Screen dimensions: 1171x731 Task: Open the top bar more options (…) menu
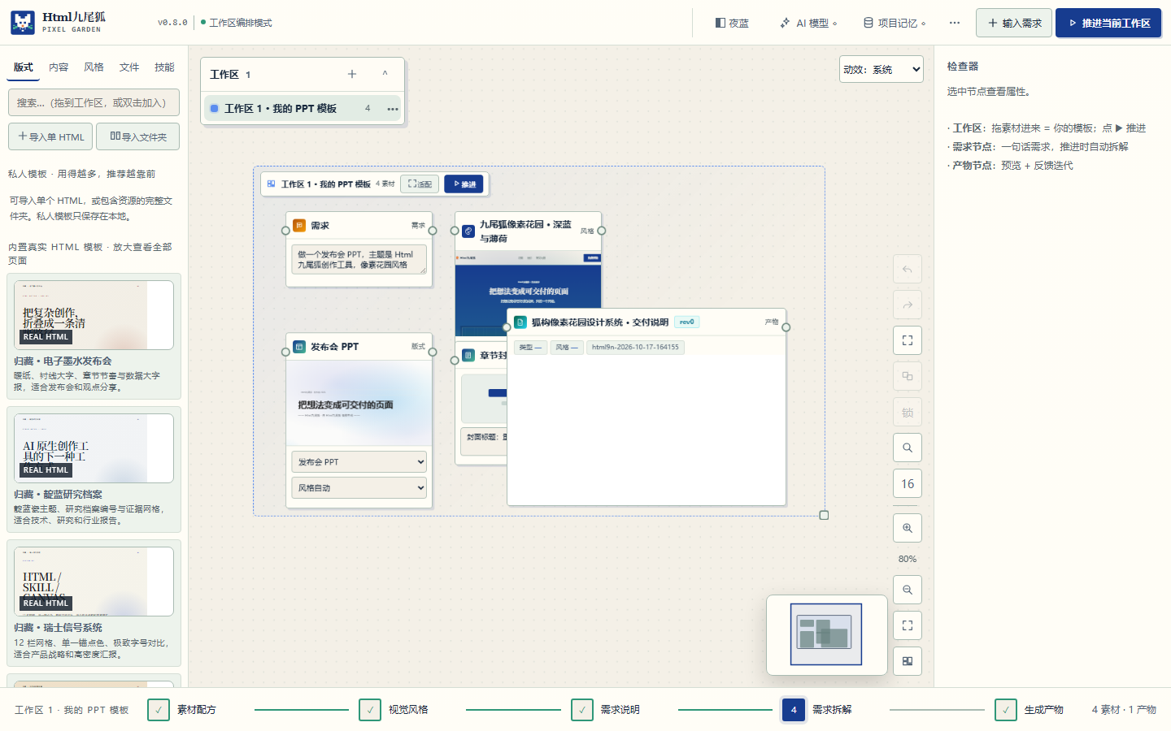955,23
